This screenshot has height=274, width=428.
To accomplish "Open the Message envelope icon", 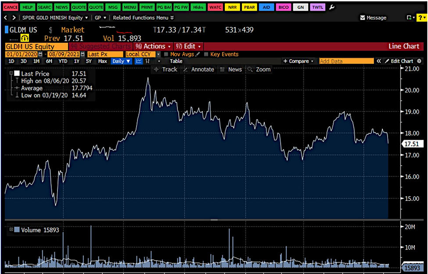I will pos(363,18).
